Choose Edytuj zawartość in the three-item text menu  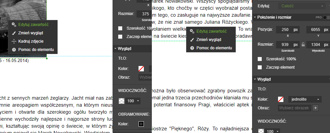[211, 31]
